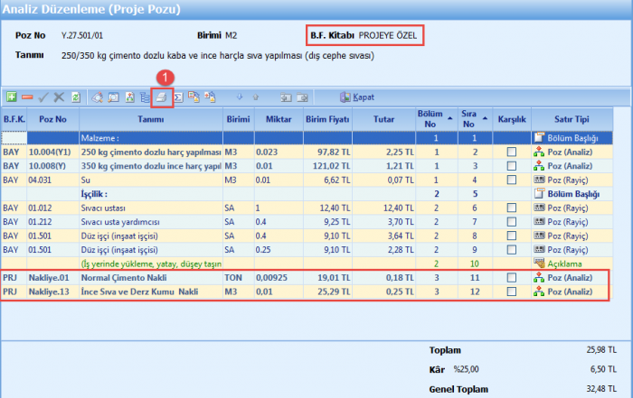This screenshot has height=398, width=633.
Task: Sort by Sıra No column header
Action: click(469, 120)
